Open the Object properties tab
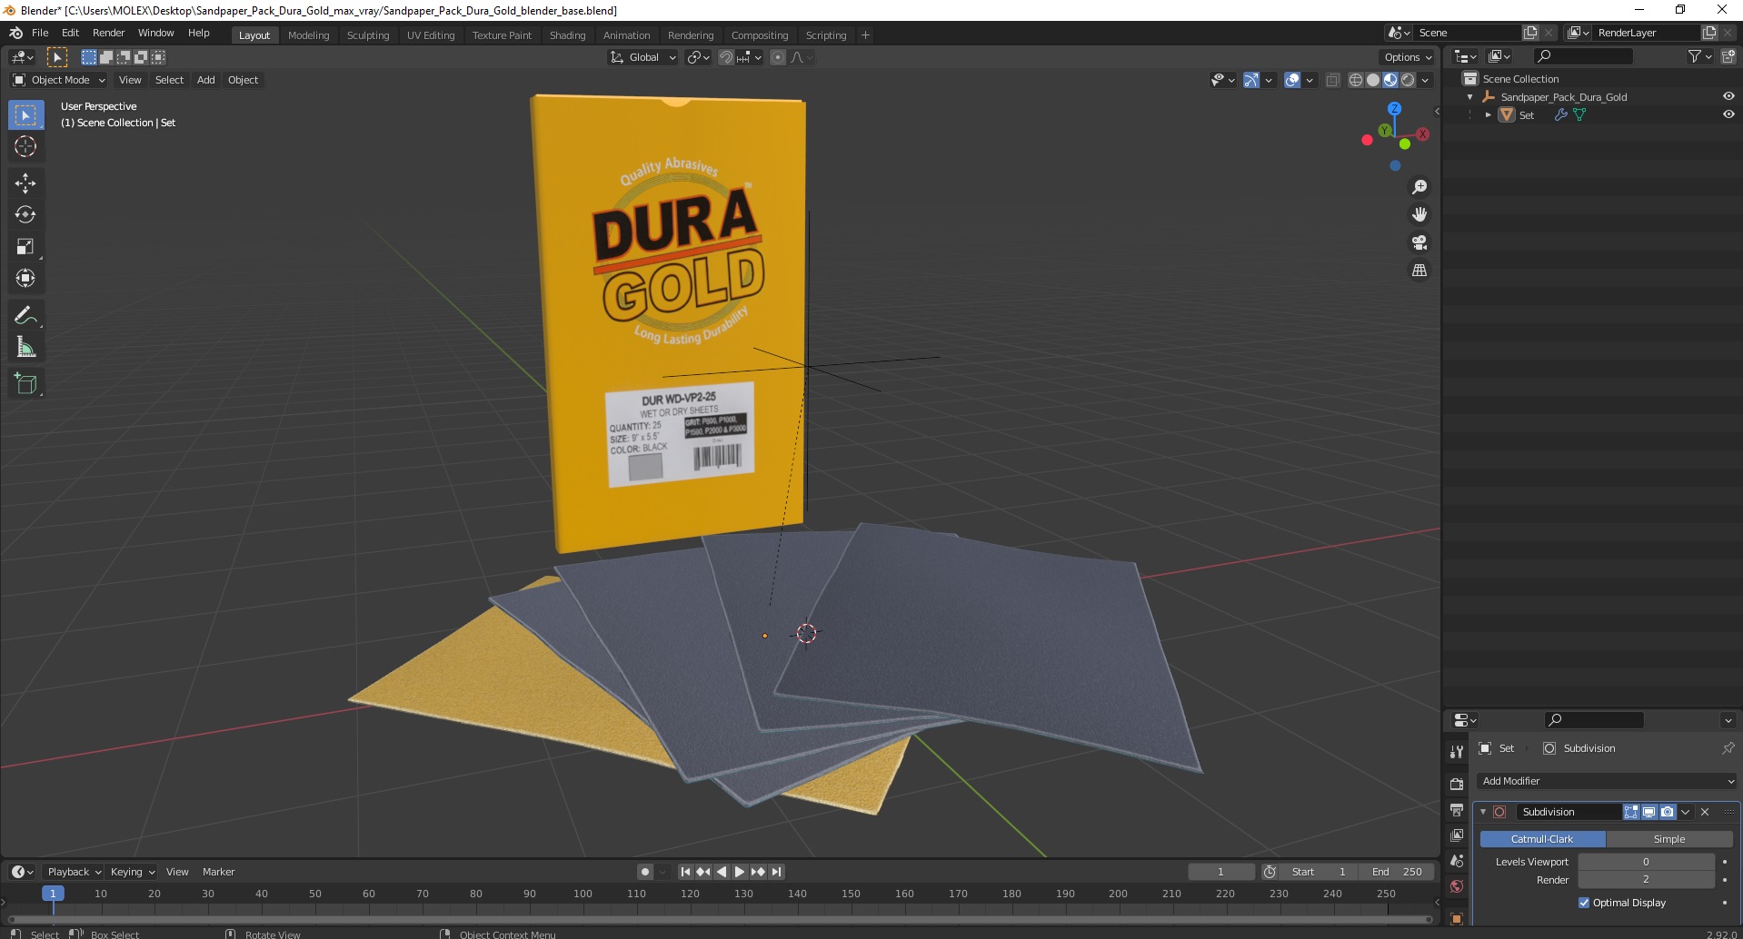The height and width of the screenshot is (939, 1743). [x=1457, y=918]
